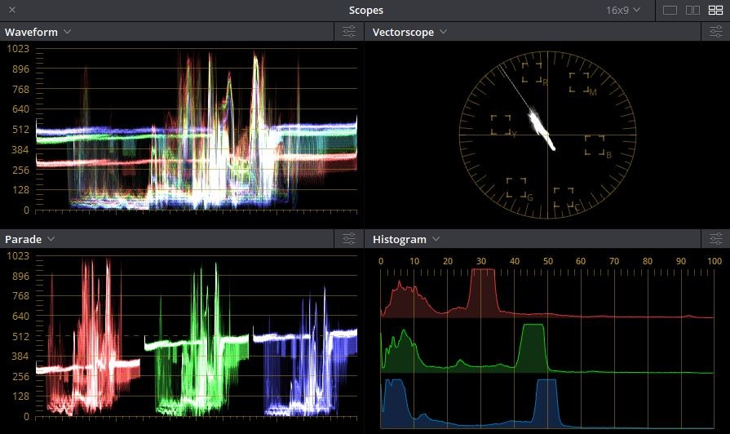The height and width of the screenshot is (434, 730).
Task: Click the blue B target in vectorscope
Action: coord(595,145)
